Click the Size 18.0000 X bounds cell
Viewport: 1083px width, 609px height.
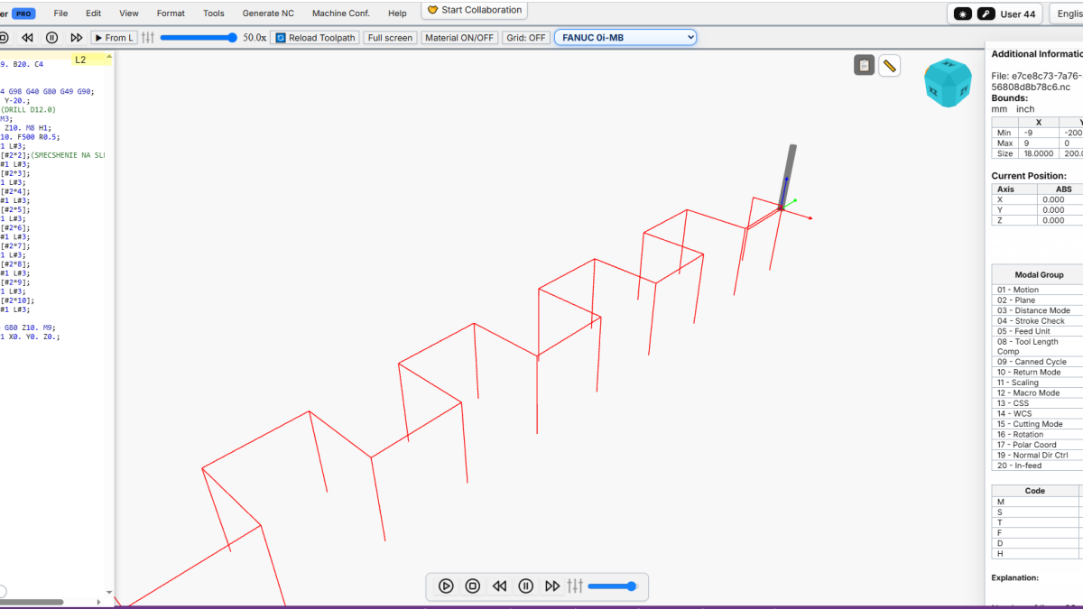click(1039, 153)
